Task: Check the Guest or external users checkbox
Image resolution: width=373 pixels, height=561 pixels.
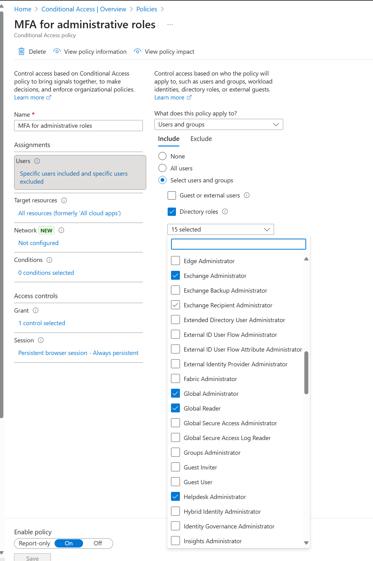Action: coord(172,195)
